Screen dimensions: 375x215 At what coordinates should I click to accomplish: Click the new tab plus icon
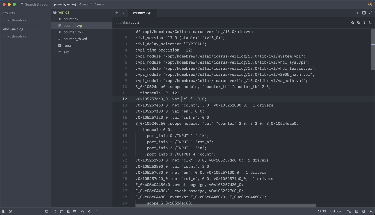[357, 13]
